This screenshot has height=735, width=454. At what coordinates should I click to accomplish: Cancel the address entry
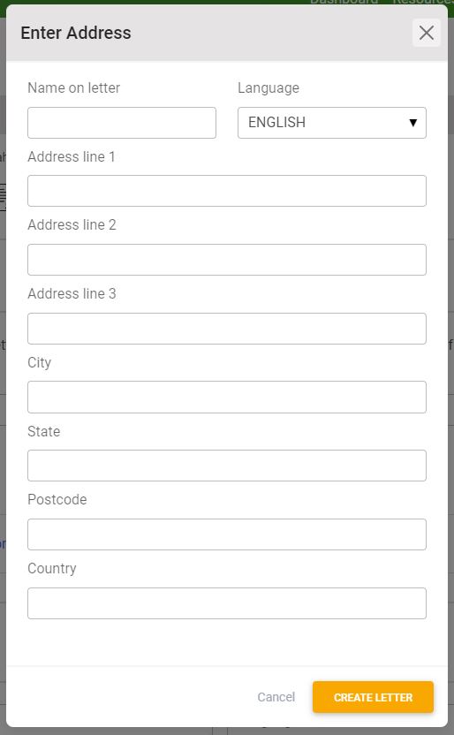click(x=276, y=697)
